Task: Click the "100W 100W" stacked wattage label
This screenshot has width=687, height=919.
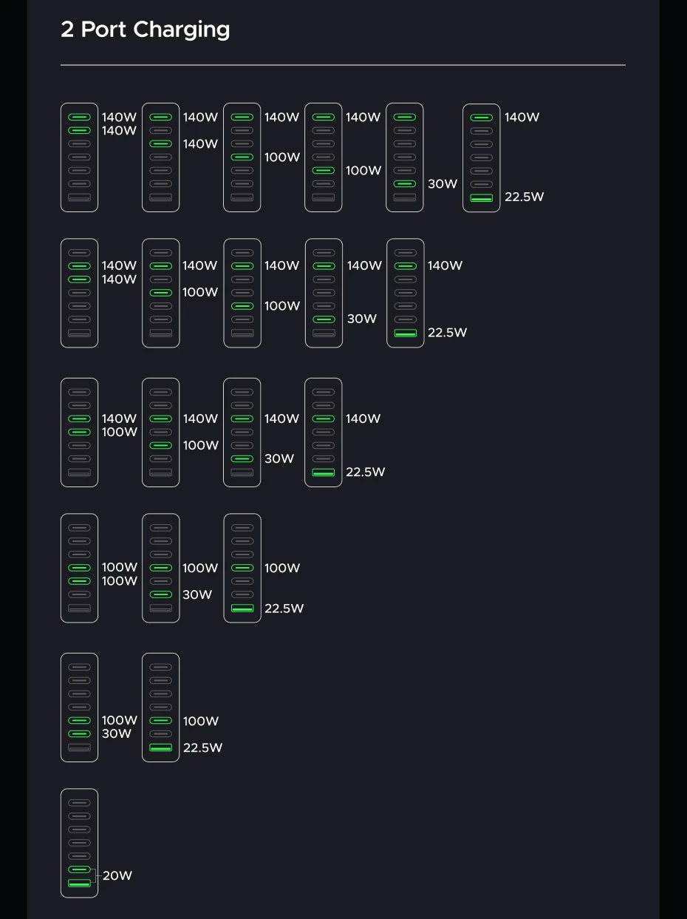Action: pos(120,574)
